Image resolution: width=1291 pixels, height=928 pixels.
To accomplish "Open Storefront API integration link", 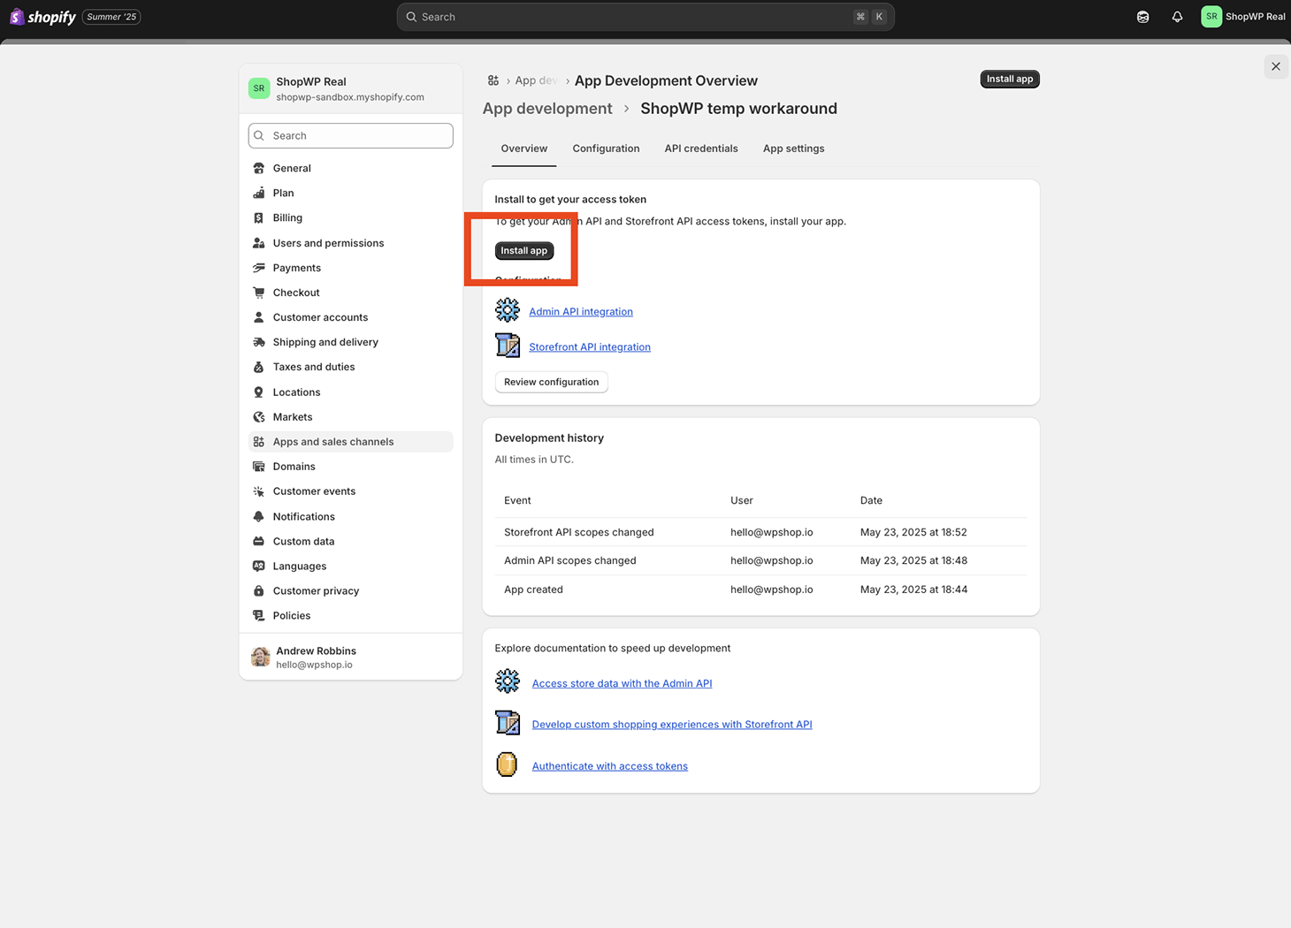I will (590, 347).
